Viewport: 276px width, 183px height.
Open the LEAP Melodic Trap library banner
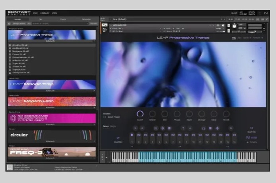coord(52,84)
